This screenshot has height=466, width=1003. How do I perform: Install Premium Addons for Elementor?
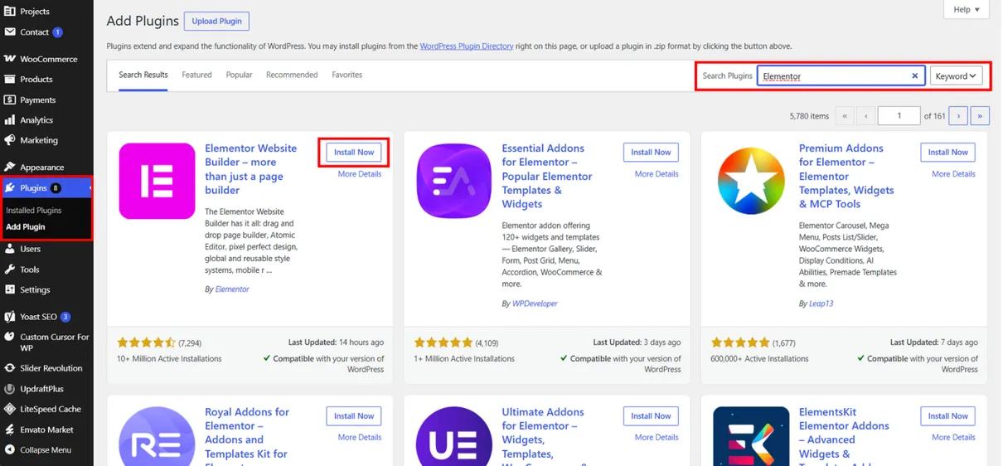point(947,153)
